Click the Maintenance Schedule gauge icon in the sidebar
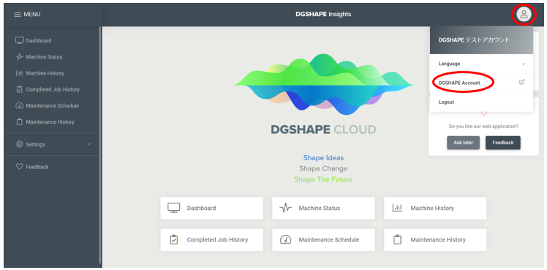547x270 pixels. click(19, 105)
